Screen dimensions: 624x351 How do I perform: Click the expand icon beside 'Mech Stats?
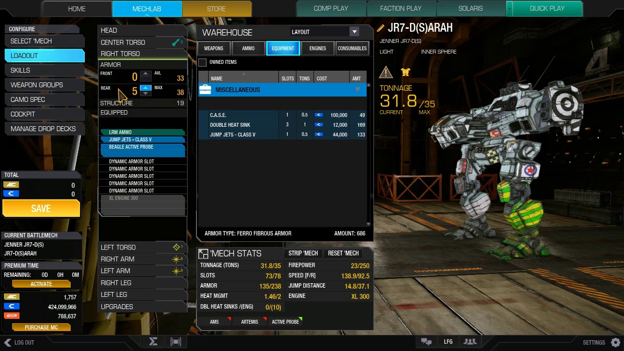point(203,253)
